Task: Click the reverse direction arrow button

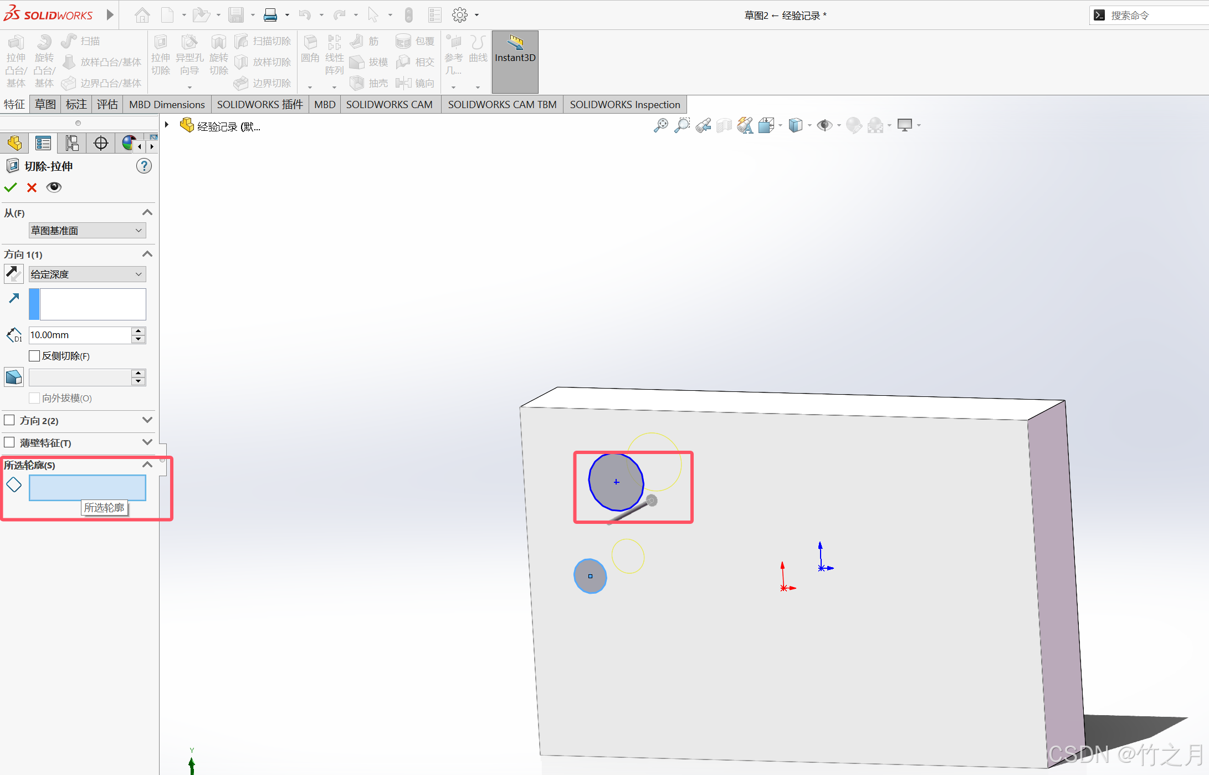Action: 13,274
